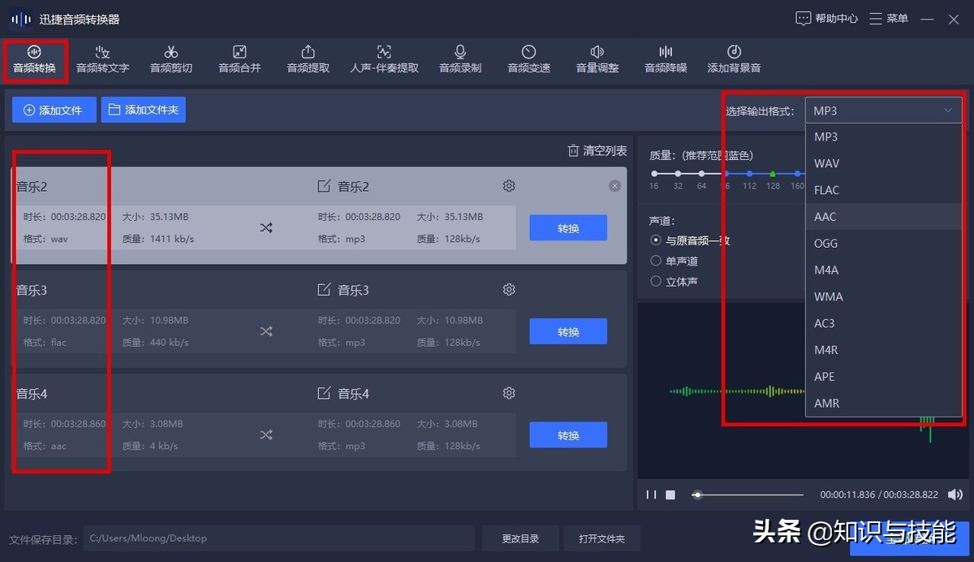The image size is (974, 562).
Task: Click 添加文件 add file button
Action: point(54,110)
